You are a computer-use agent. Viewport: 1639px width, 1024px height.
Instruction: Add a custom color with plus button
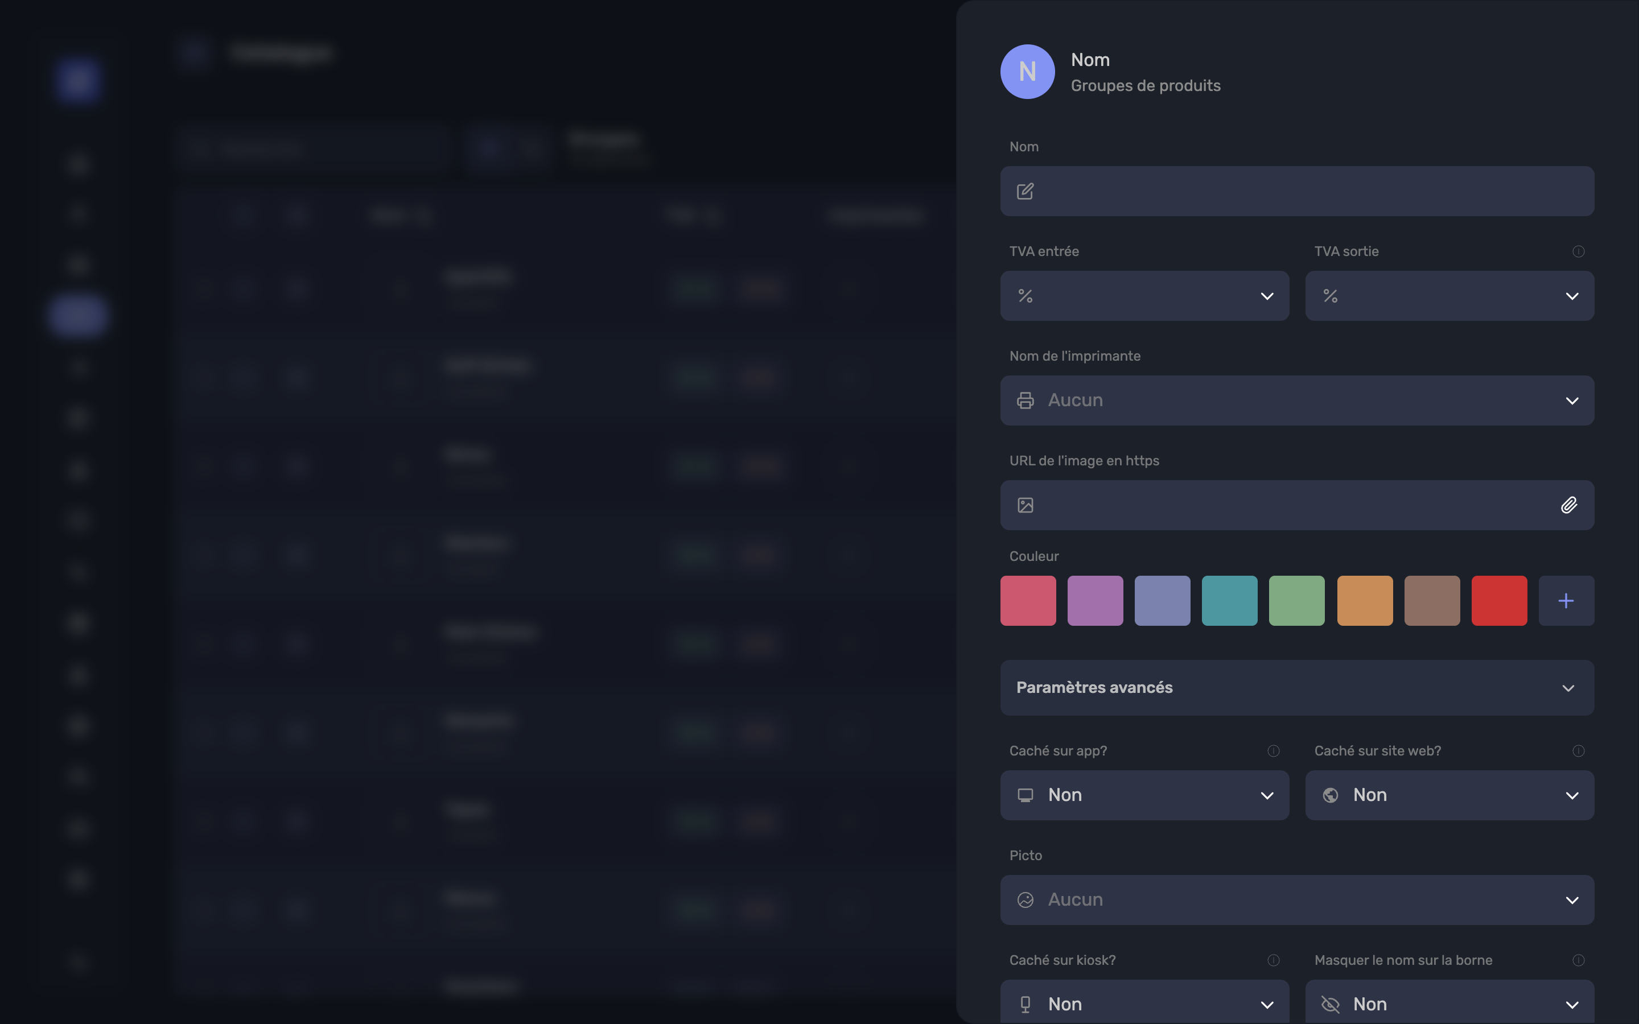1566,601
